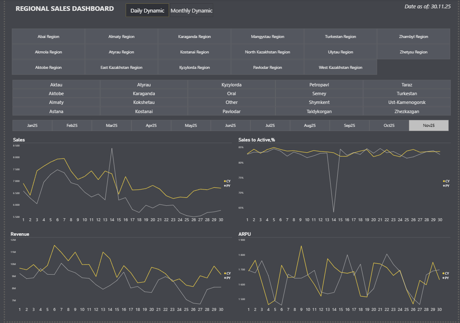The image size is (460, 323).
Task: Select the Other city option
Action: coord(232,103)
